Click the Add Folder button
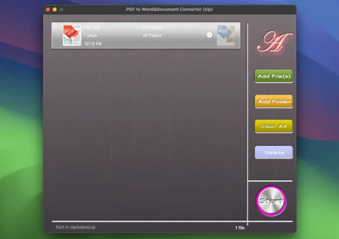Viewport: 339px width, 239px height. point(274,101)
